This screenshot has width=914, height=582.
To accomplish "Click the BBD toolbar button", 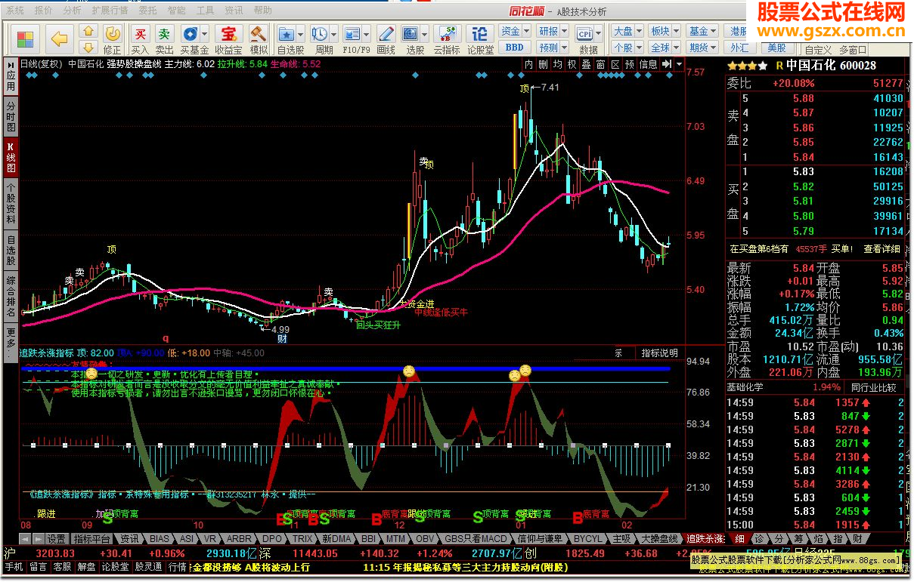I will pyautogui.click(x=514, y=47).
